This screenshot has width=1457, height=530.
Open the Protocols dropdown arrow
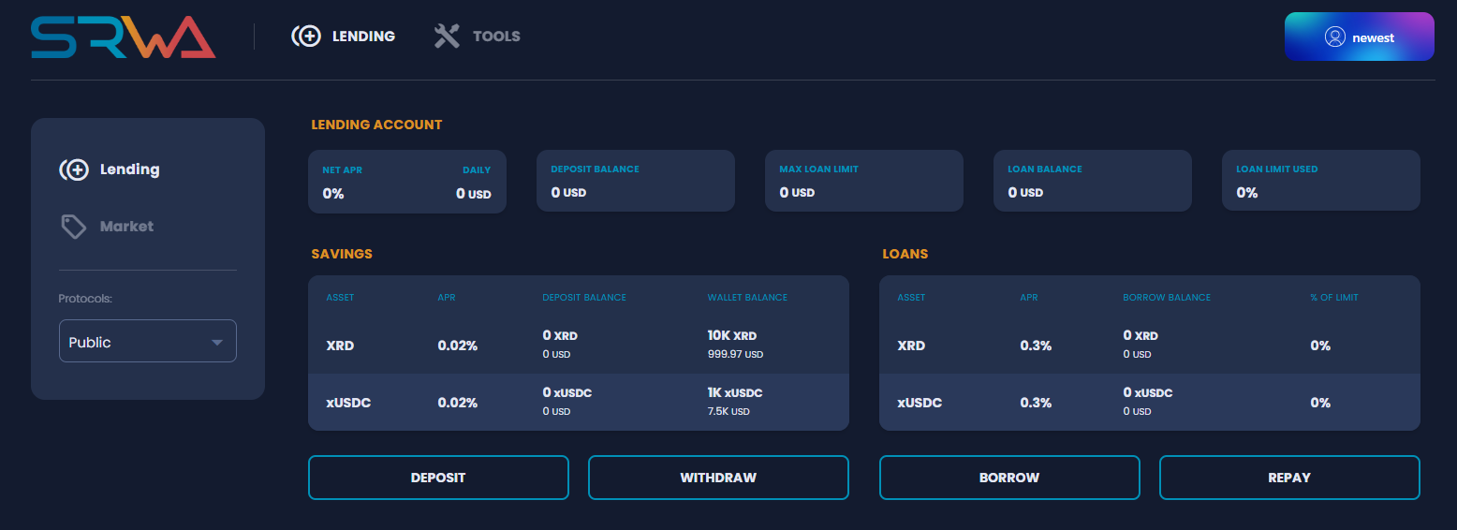pos(217,343)
